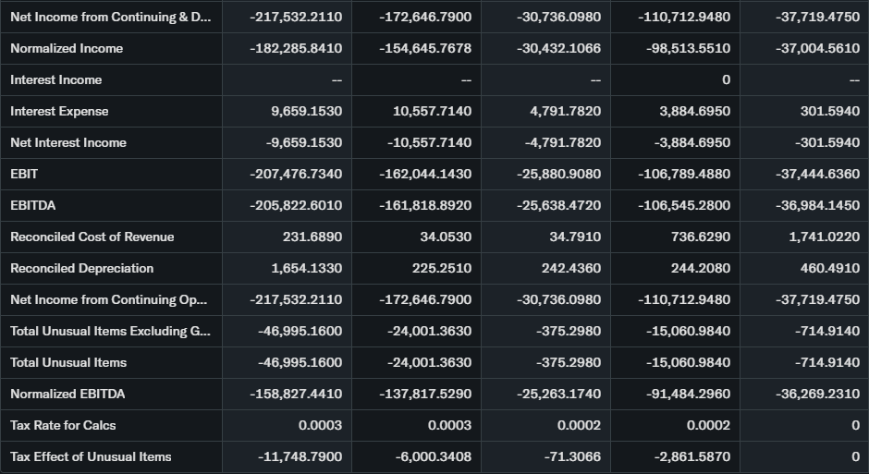Select the Reconciled Depreciation row label
The image size is (869, 474).
pyautogui.click(x=82, y=268)
